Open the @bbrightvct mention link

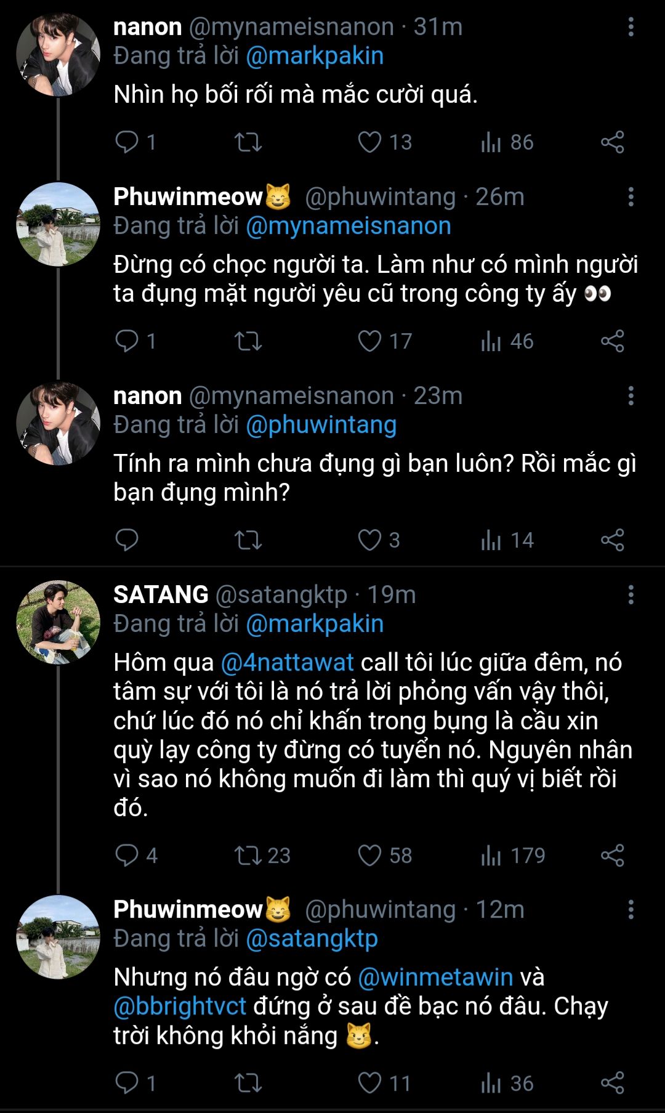[x=180, y=1006]
